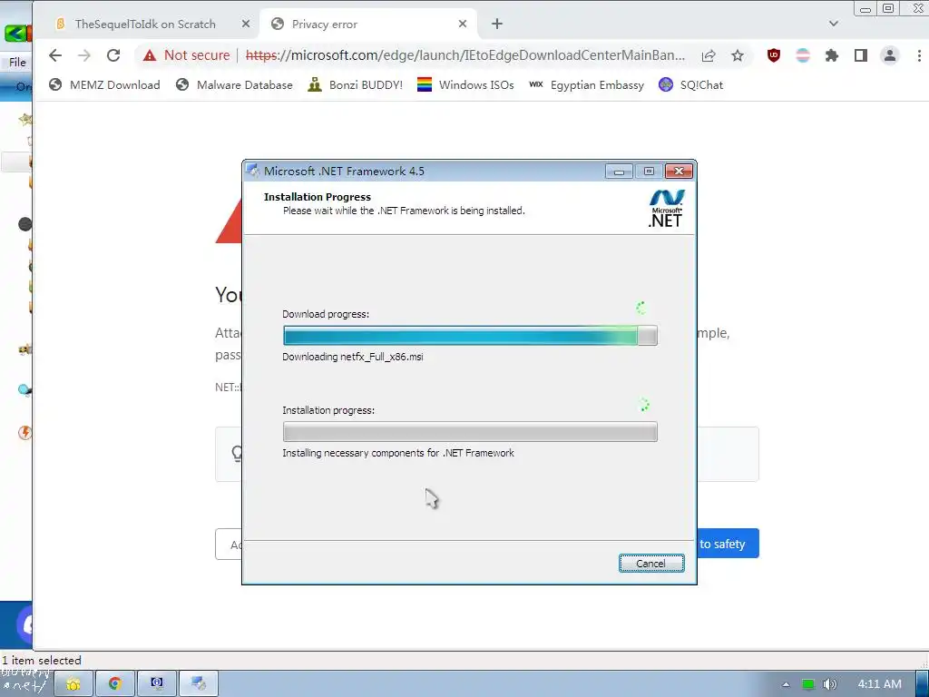Click the microsoft.com URL address bar

(x=465, y=55)
